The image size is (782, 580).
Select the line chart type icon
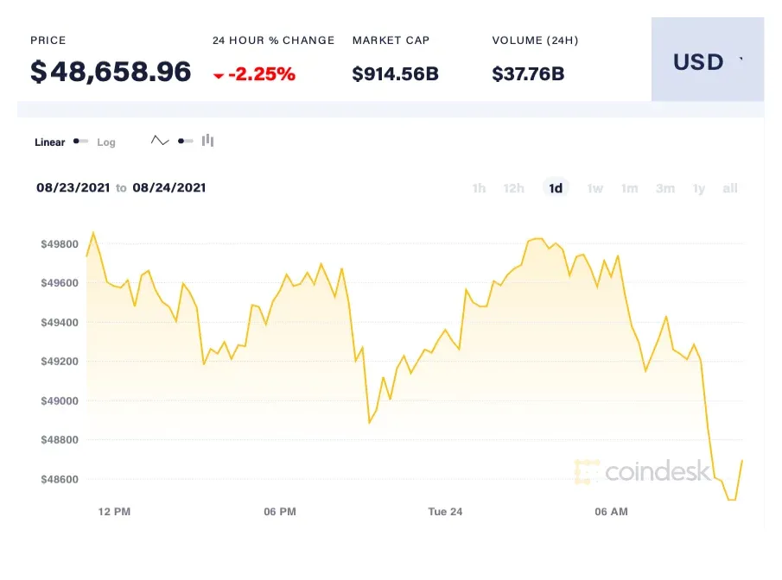click(160, 138)
